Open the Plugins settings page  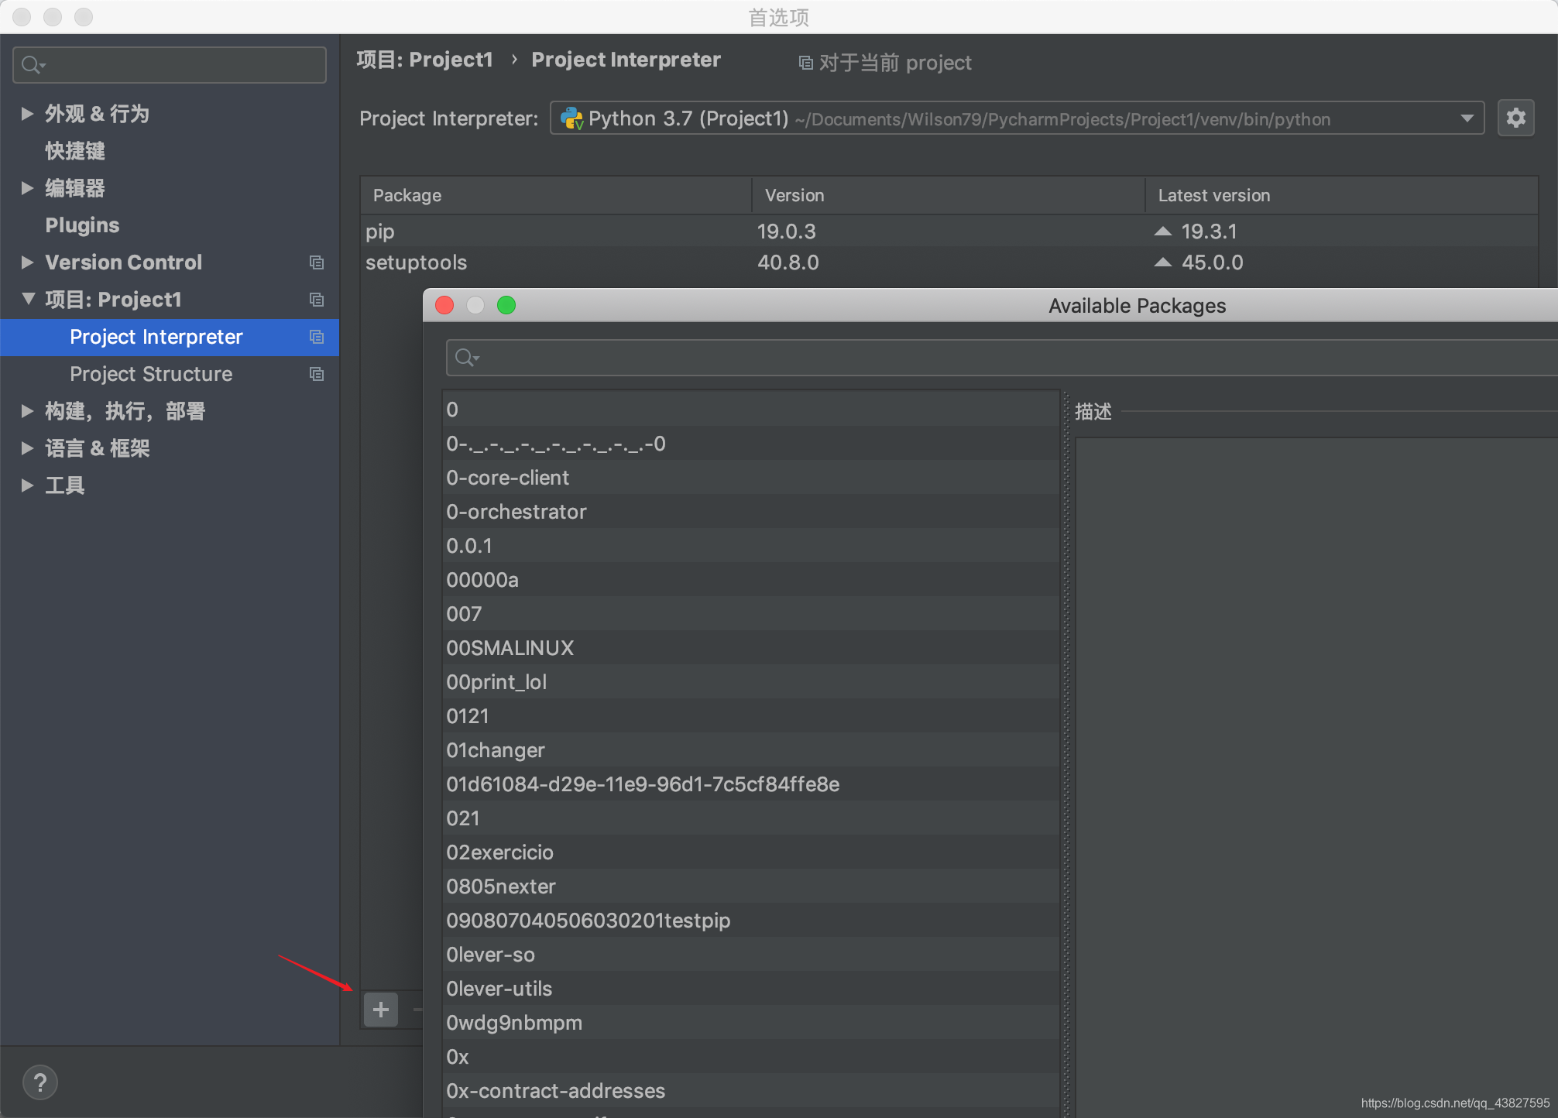pos(82,225)
